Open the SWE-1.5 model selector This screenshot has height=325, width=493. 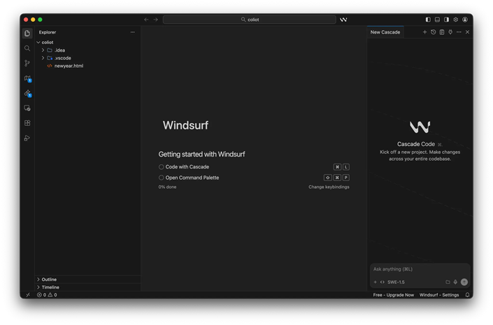click(x=396, y=282)
